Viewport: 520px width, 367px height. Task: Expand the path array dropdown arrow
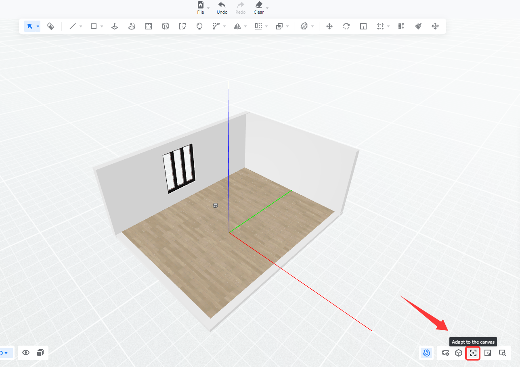[x=224, y=27]
